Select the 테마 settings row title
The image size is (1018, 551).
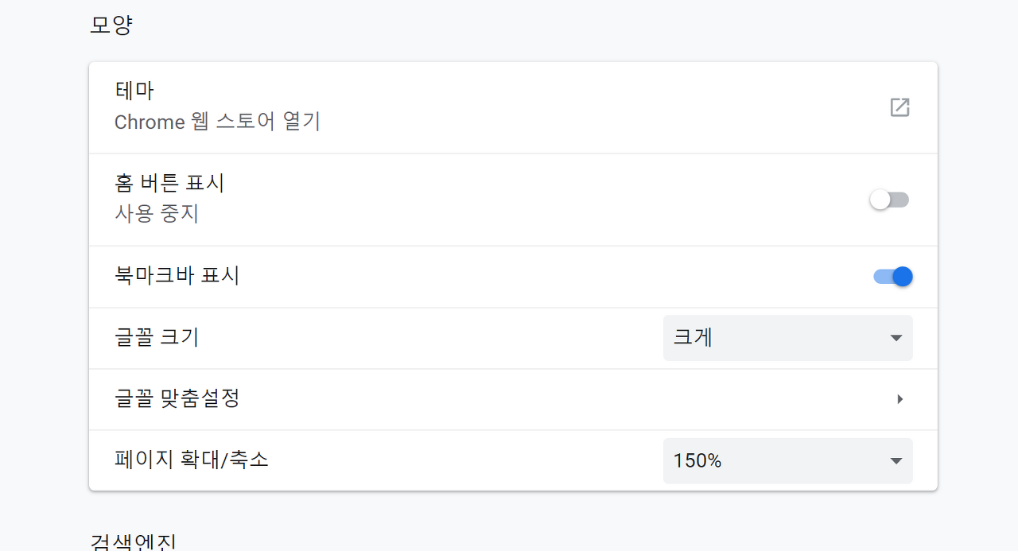[134, 91]
